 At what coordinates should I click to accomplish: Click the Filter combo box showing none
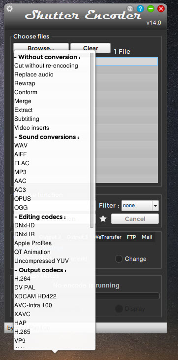coord(140,206)
